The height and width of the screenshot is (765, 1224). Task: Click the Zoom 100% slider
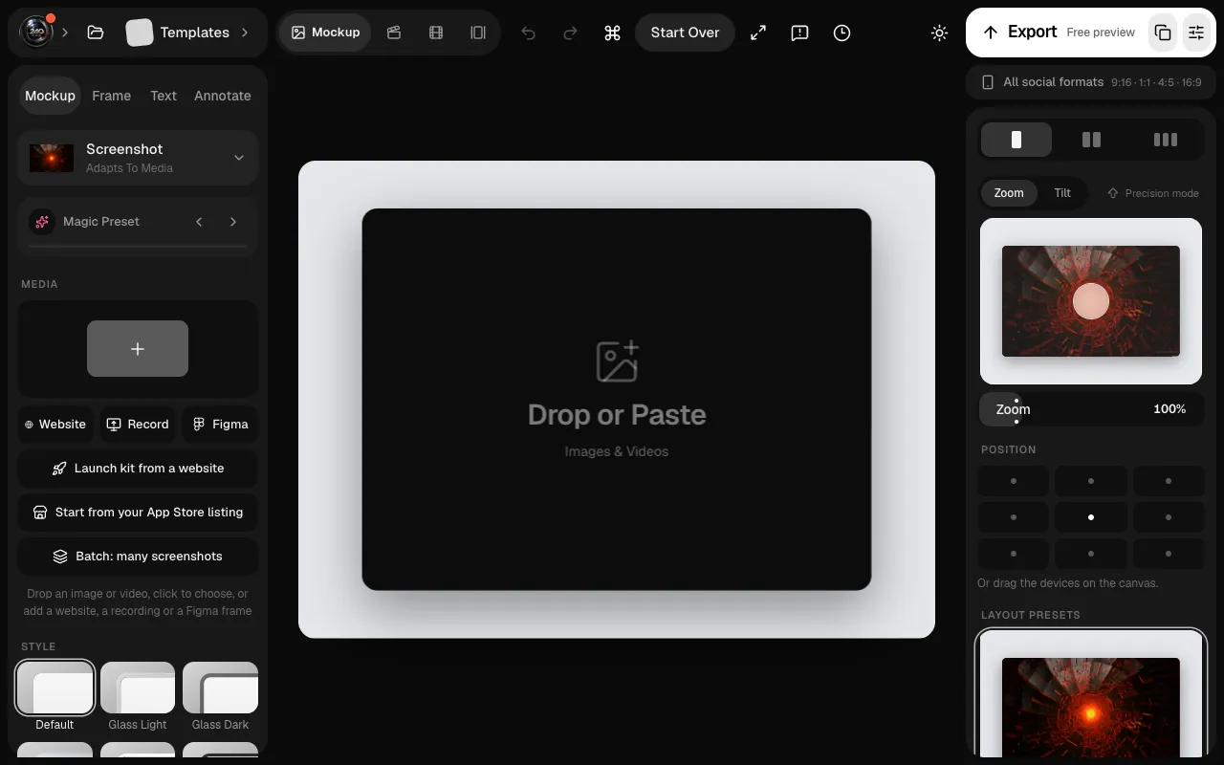1091,409
